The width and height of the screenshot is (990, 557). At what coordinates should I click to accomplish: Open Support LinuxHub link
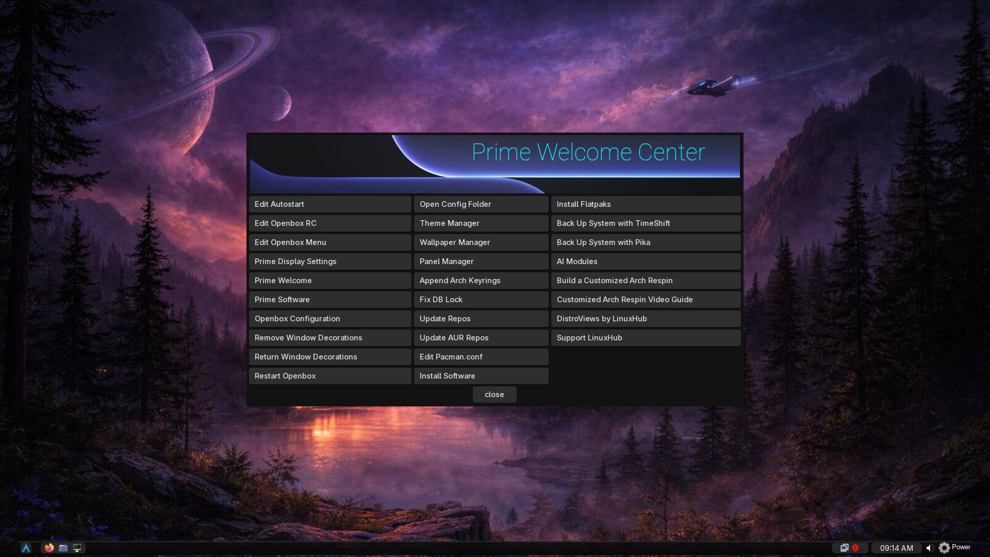pos(646,338)
